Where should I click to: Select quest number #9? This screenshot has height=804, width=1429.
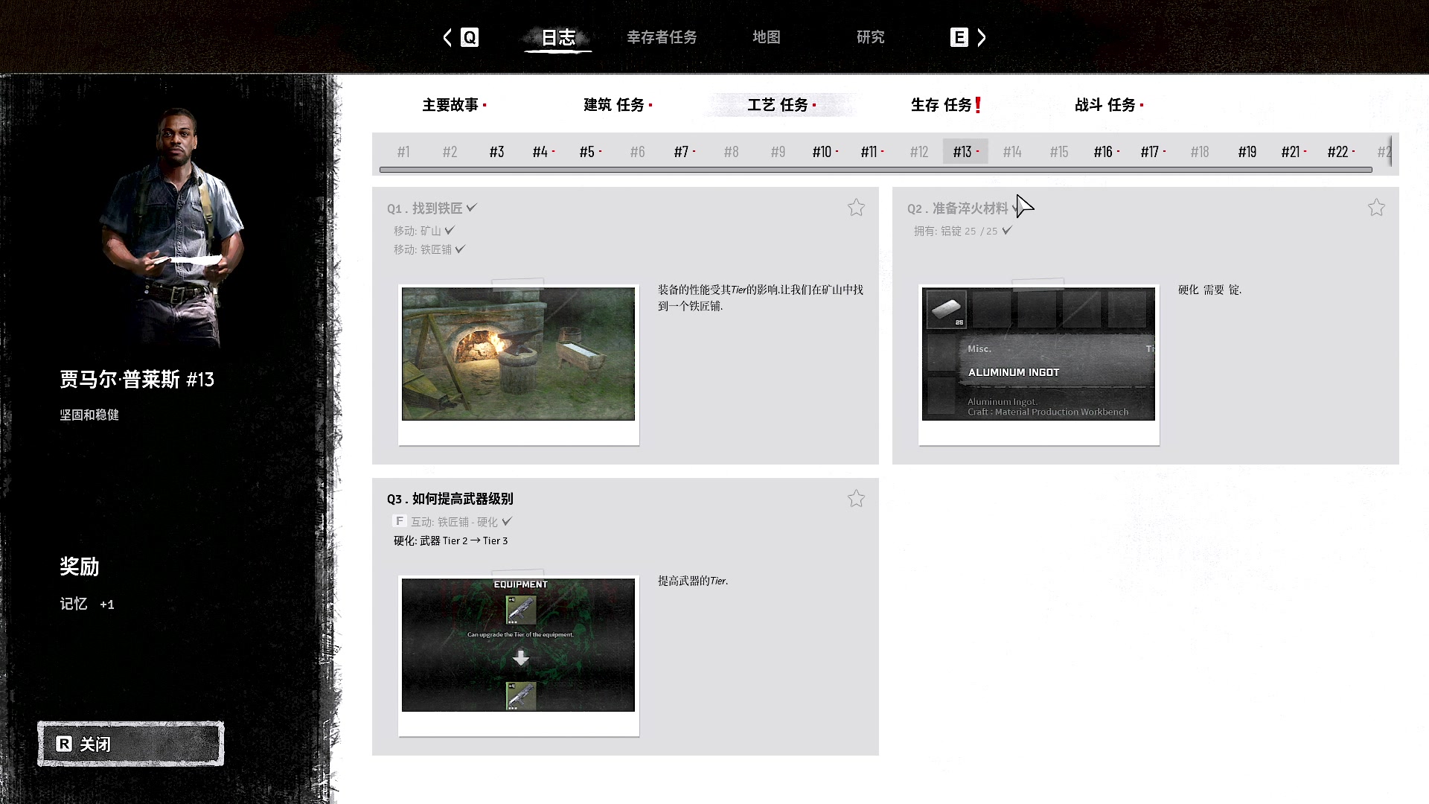pos(778,152)
